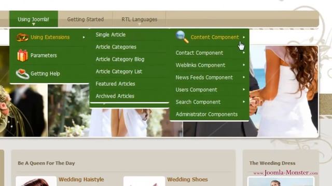Open the Getting Started menu tab
Screen dimensions: 332x186
pos(85,19)
